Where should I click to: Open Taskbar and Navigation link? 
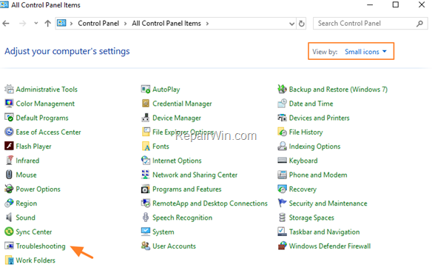pyautogui.click(x=324, y=232)
